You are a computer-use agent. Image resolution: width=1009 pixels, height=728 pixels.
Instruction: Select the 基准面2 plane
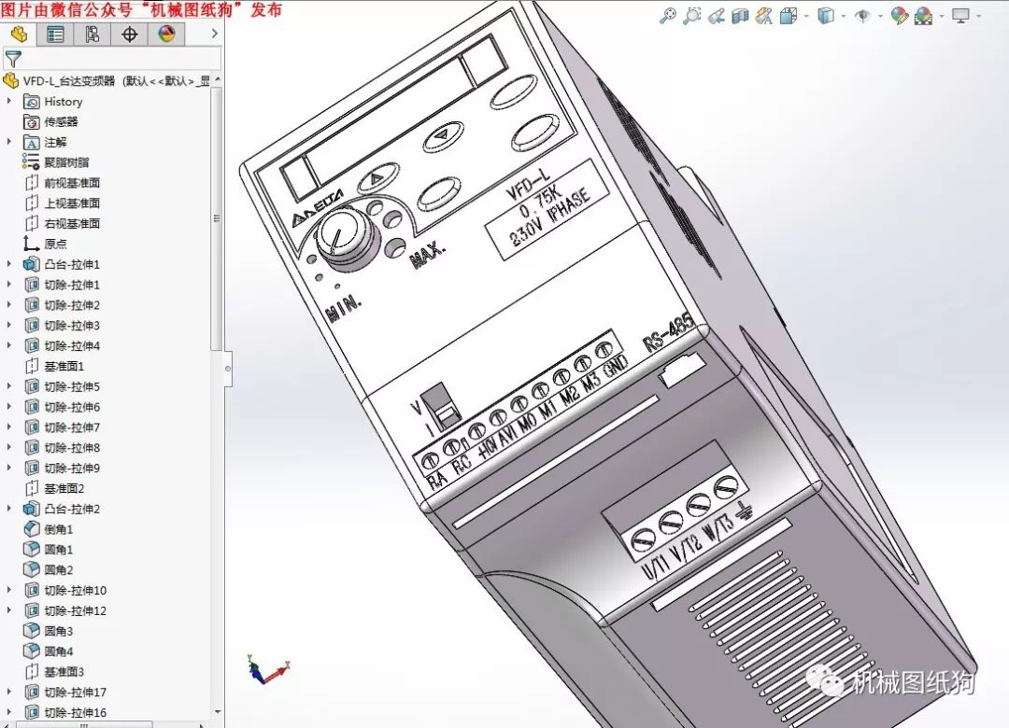pos(54,489)
